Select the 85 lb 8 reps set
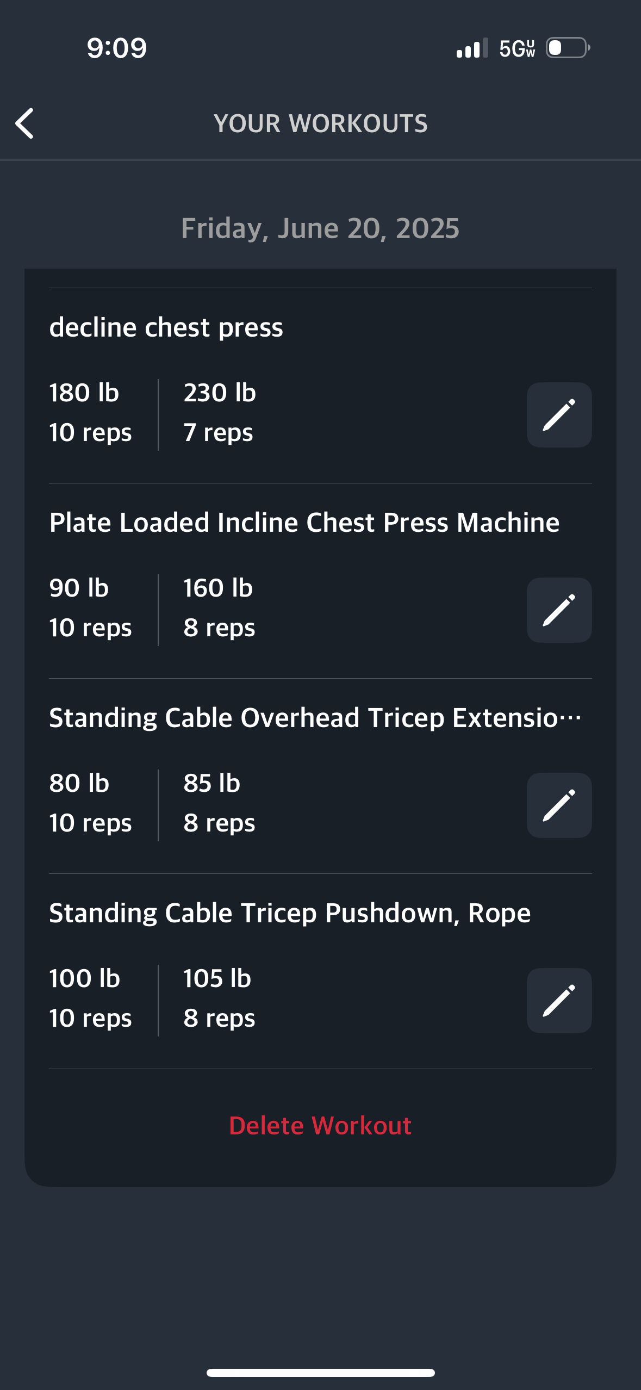Image resolution: width=641 pixels, height=1390 pixels. coord(219,803)
